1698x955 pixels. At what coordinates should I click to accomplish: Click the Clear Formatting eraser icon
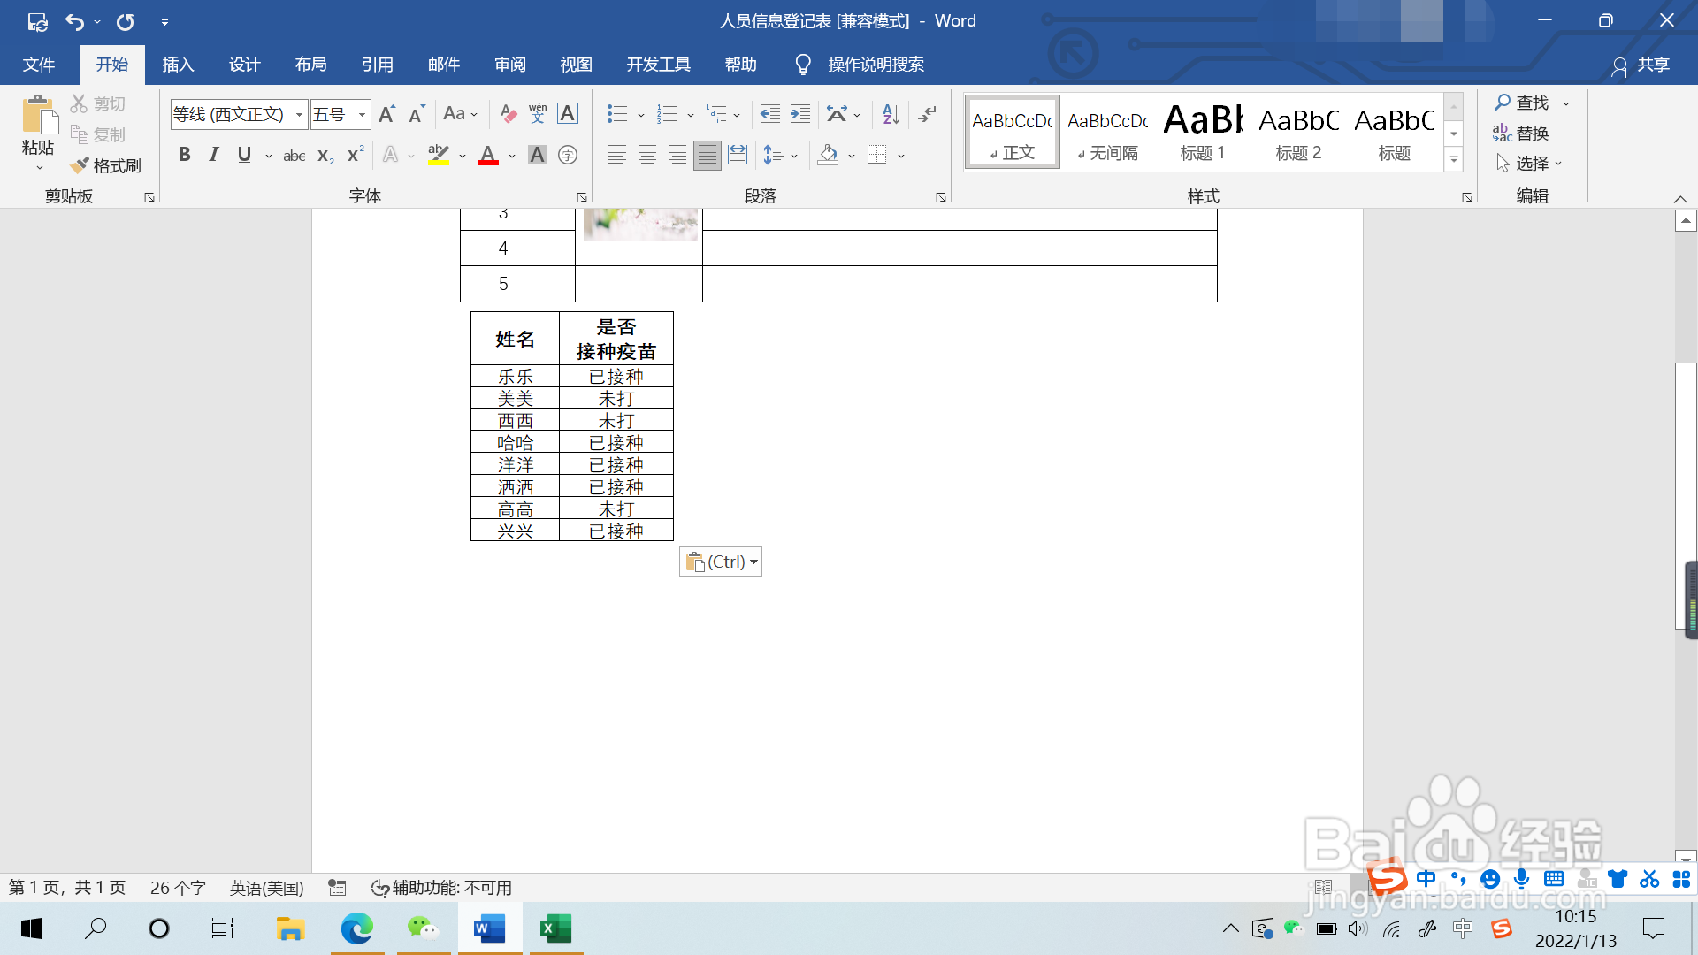(508, 114)
